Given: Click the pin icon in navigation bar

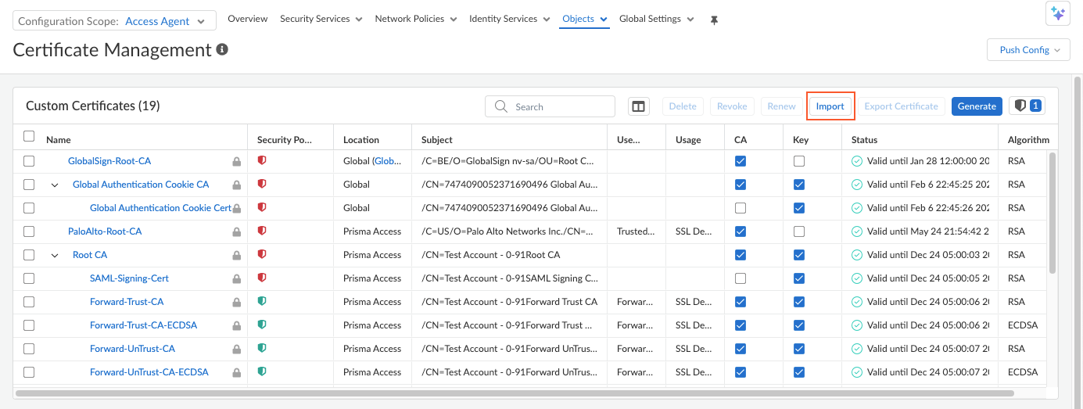Looking at the screenshot, I should click(713, 20).
